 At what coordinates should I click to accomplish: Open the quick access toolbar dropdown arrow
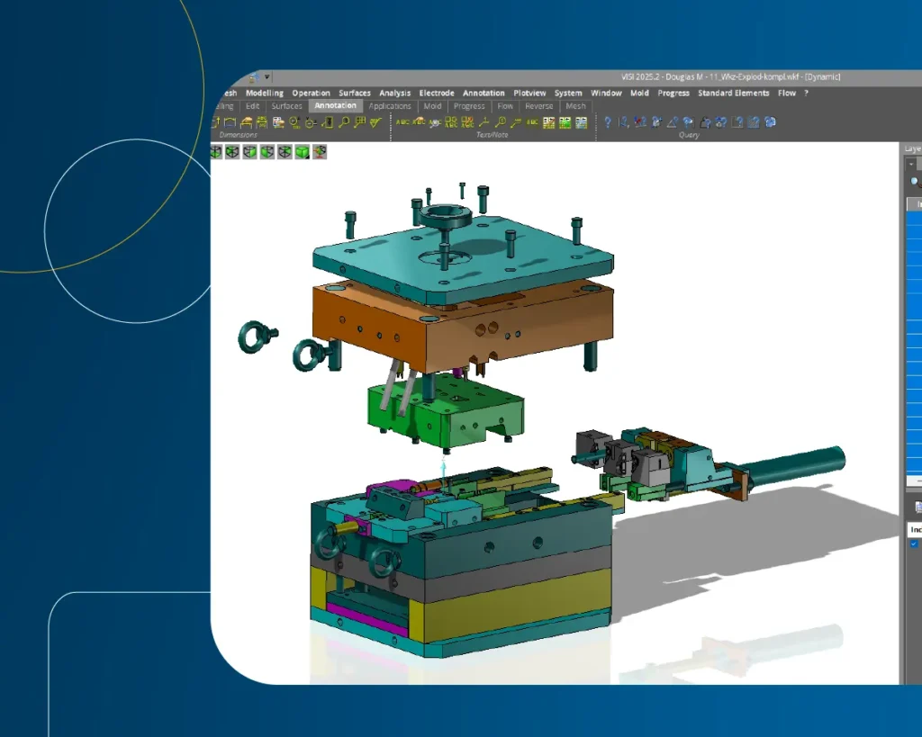(267, 77)
